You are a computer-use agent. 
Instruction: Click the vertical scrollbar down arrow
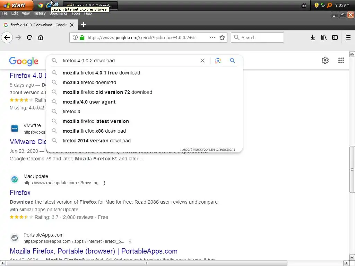click(352, 257)
